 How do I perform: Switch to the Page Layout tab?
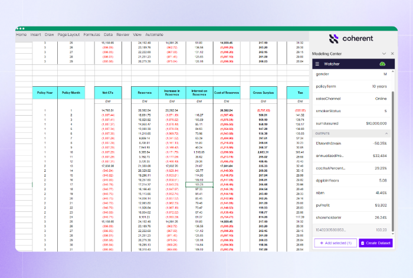(x=68, y=35)
